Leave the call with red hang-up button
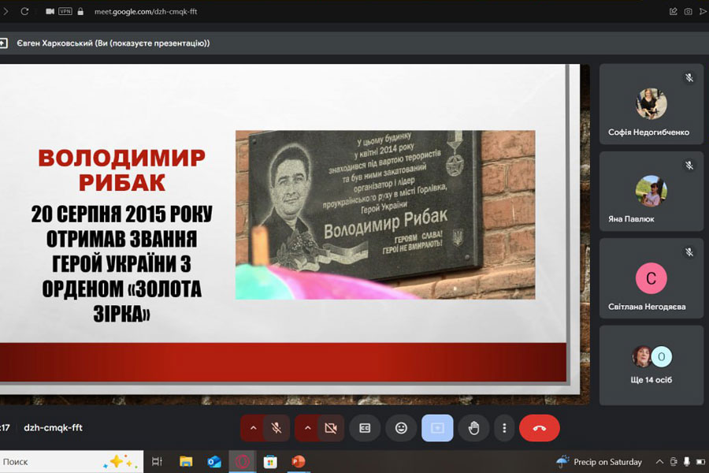 tap(540, 428)
